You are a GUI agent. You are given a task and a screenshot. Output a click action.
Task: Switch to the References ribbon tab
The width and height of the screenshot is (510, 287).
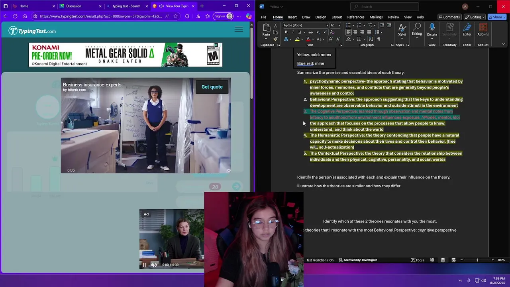pos(355,17)
